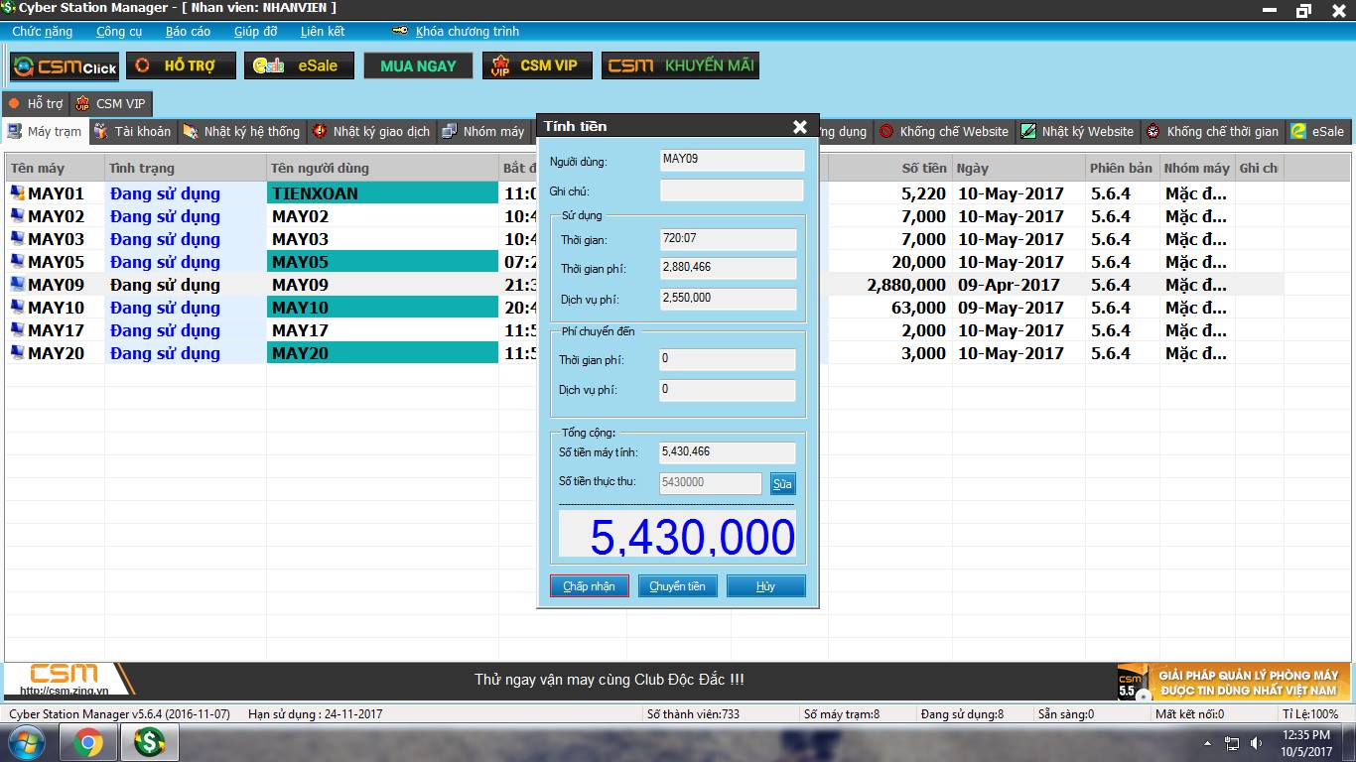Open the eSale tab at right
This screenshot has width=1356, height=762.
pyautogui.click(x=1318, y=131)
